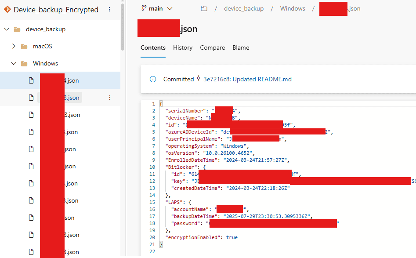Click the Windows folder icon in the tree
The image size is (416, 258).
(25, 63)
